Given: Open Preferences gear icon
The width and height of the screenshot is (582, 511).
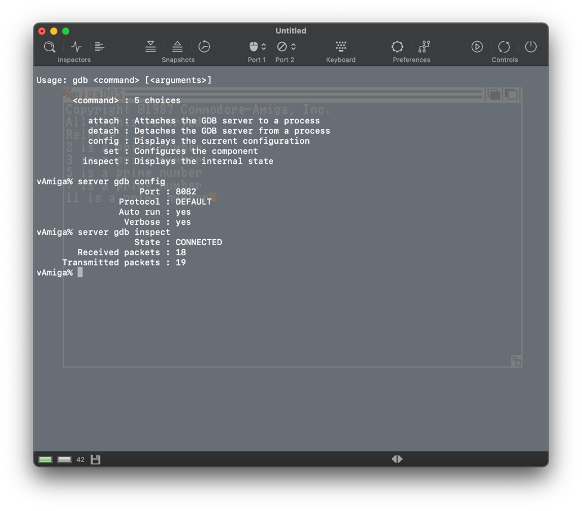Looking at the screenshot, I should (397, 47).
